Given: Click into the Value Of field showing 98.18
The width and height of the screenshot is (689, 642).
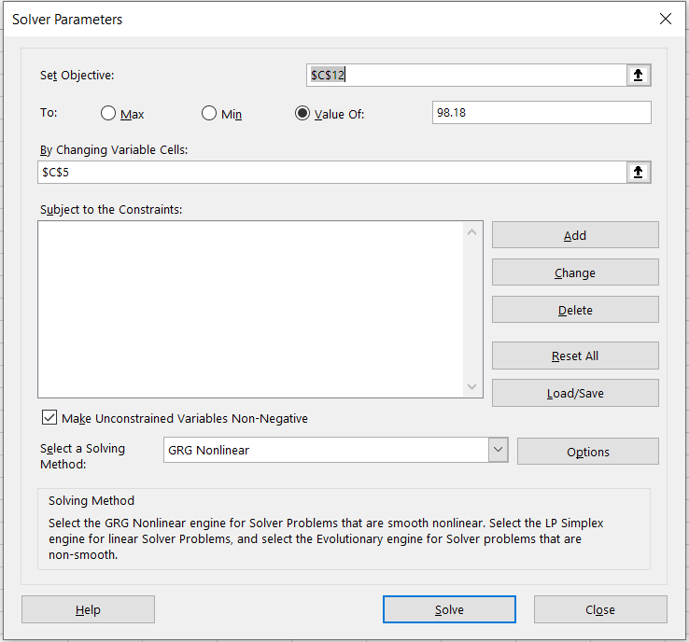Looking at the screenshot, I should click(x=541, y=113).
